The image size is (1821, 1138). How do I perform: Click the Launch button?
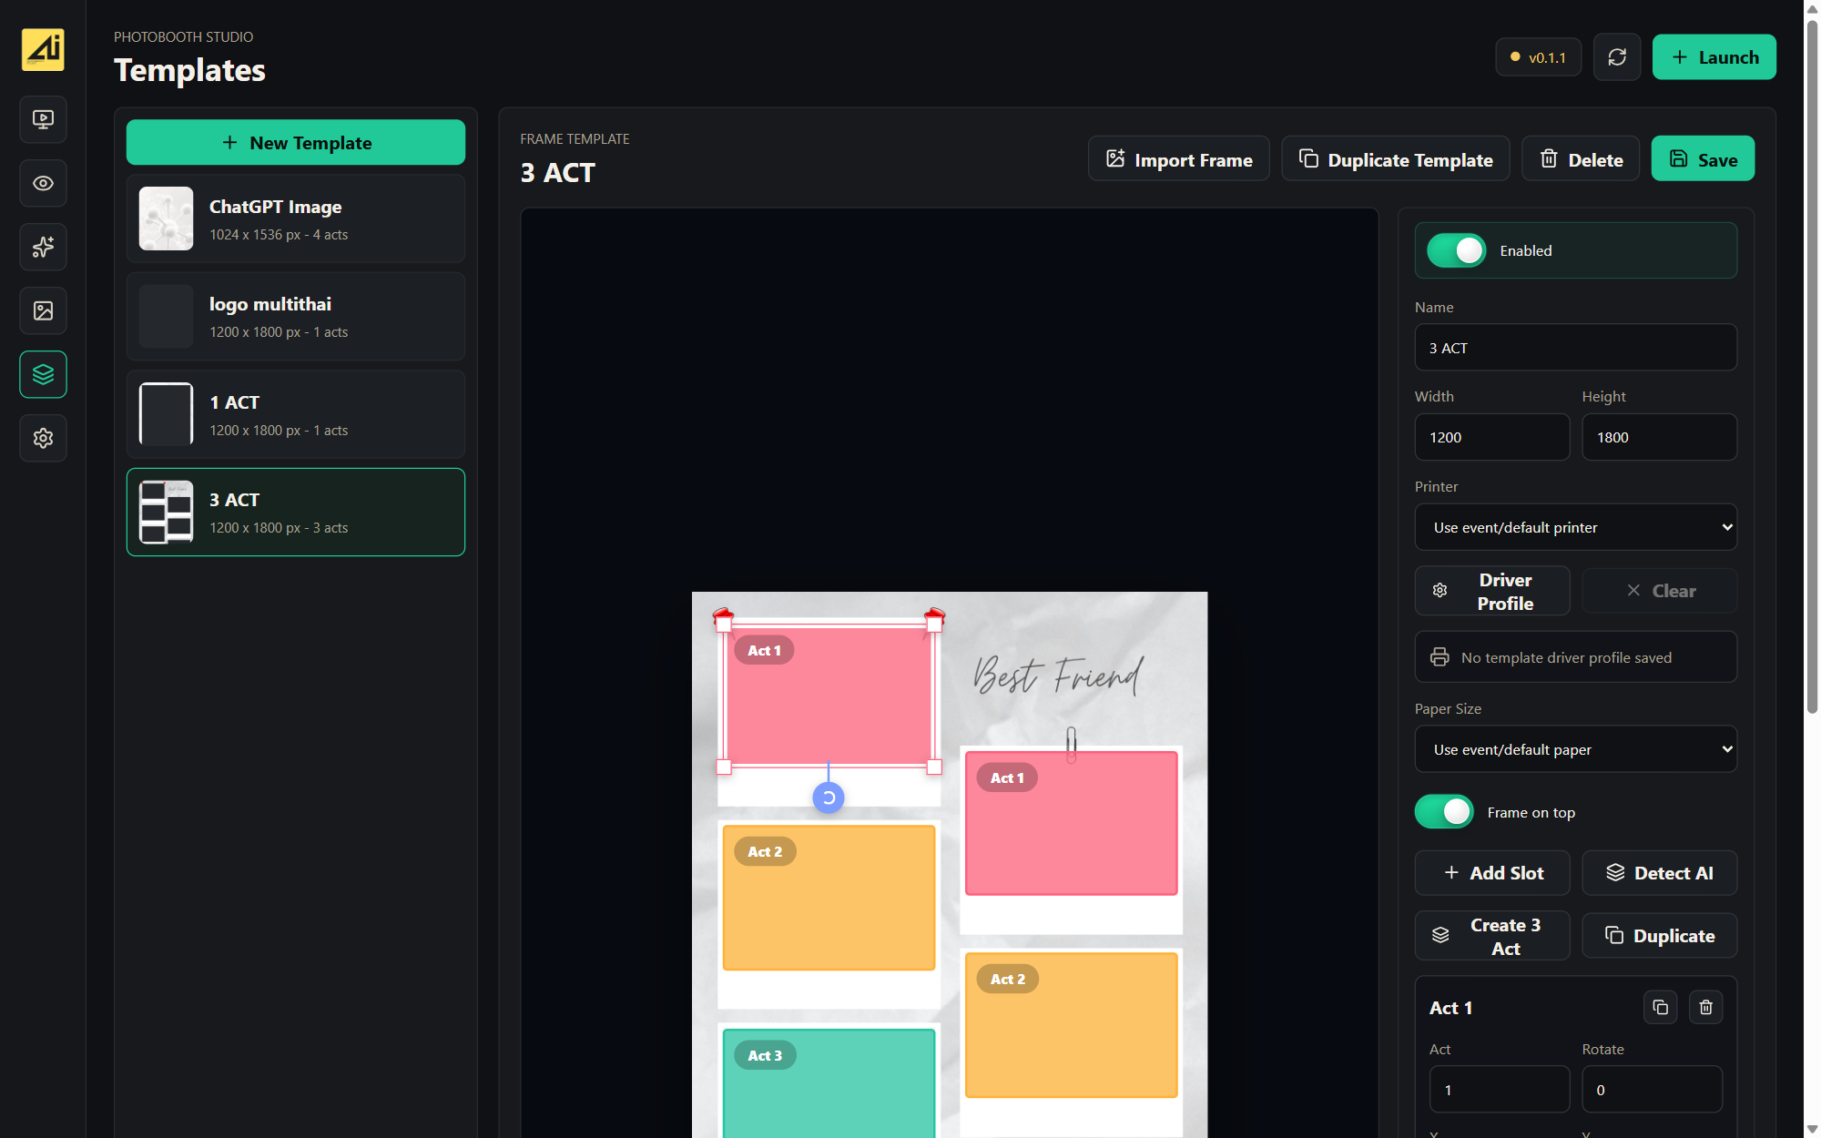[x=1714, y=57]
